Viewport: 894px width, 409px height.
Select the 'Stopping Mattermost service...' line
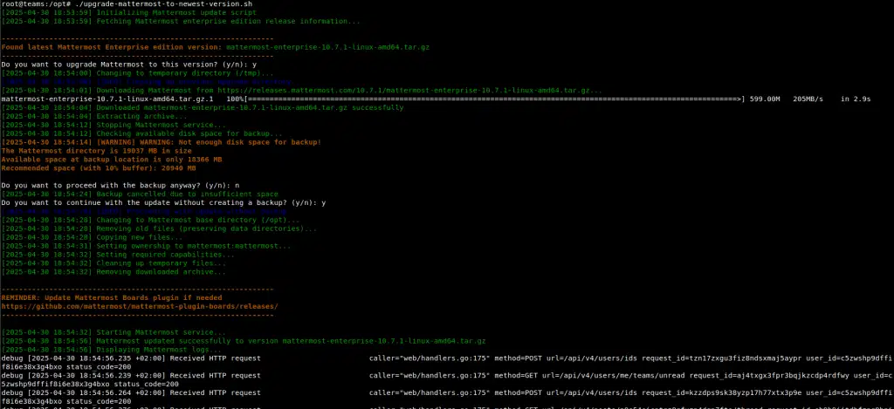(113, 125)
